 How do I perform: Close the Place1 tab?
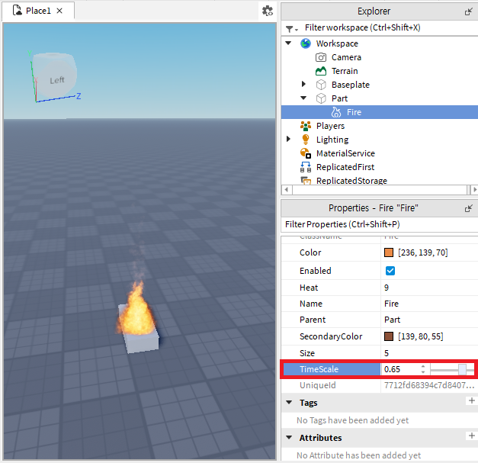59,11
